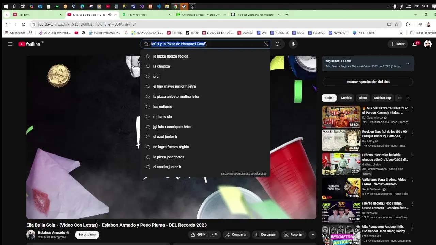The image size is (436, 245).
Task: Show more bookmarks with the chevron
Action: (x=401, y=33)
